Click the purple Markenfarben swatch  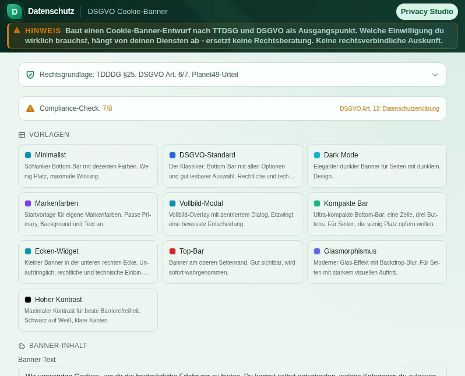click(x=28, y=203)
